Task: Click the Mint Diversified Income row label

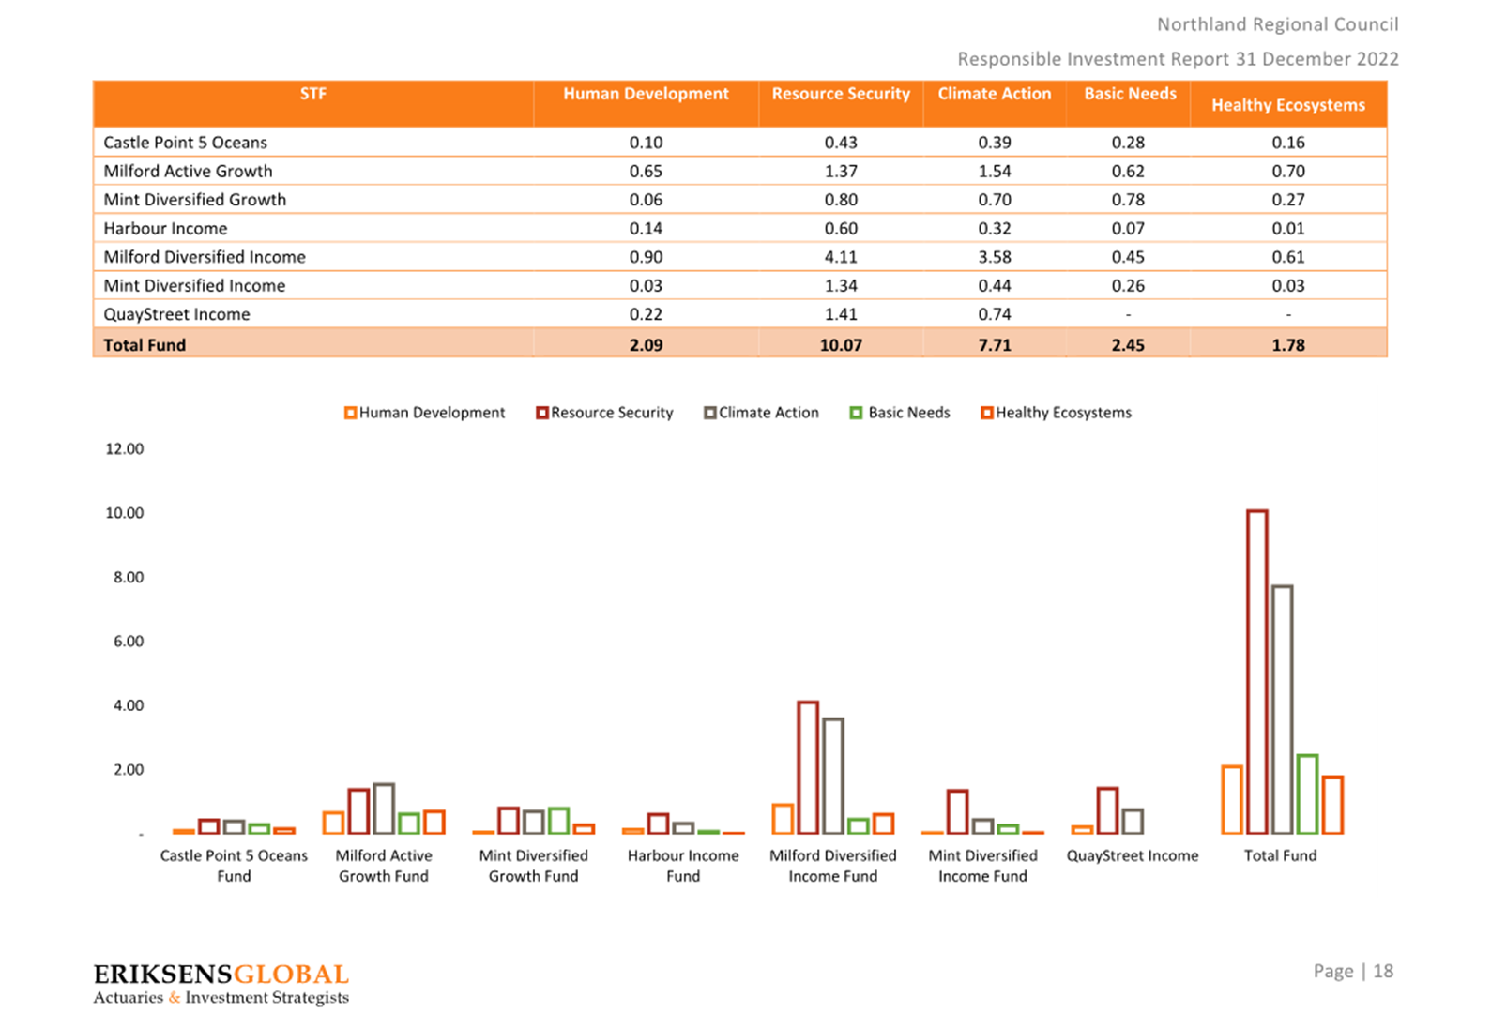Action: pyautogui.click(x=194, y=286)
